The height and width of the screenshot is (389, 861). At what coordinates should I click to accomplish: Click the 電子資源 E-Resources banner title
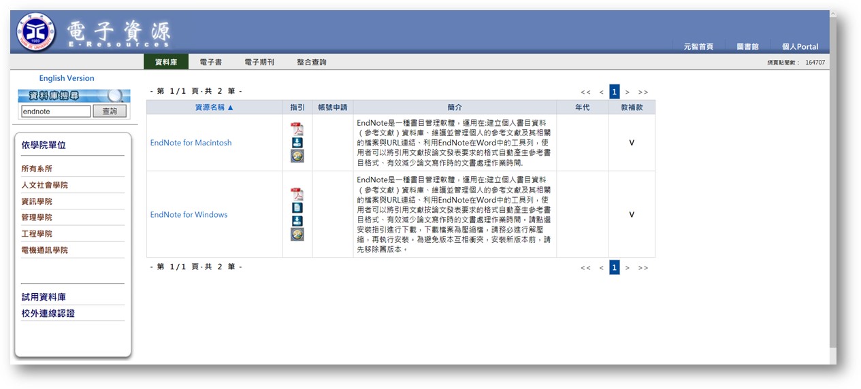119,33
